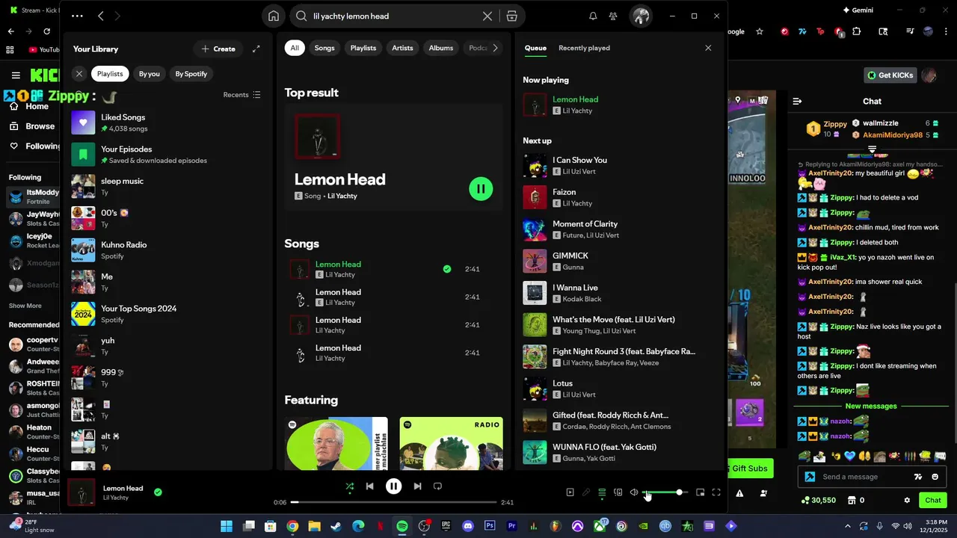This screenshot has height=538, width=957.
Task: Open the emote picker in Kick chat
Action: [x=935, y=477]
